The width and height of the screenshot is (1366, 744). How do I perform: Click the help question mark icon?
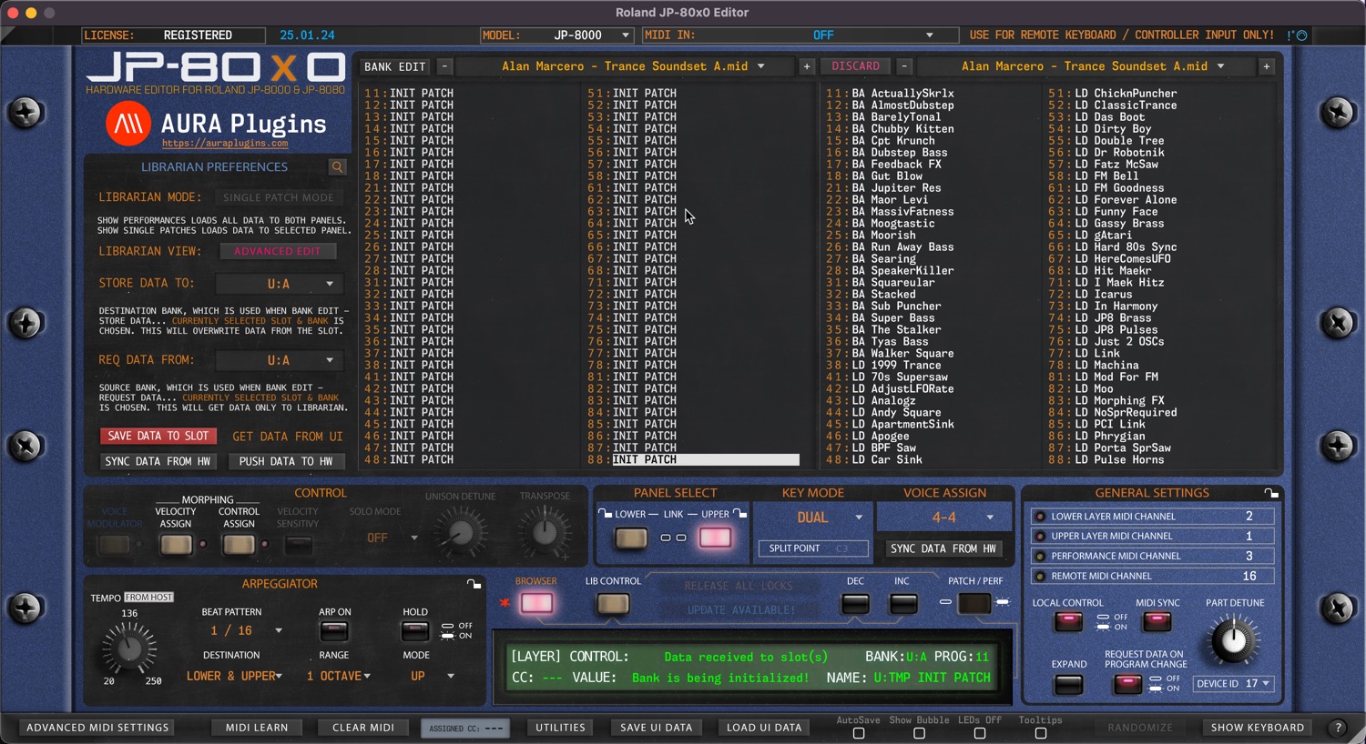pyautogui.click(x=1337, y=728)
